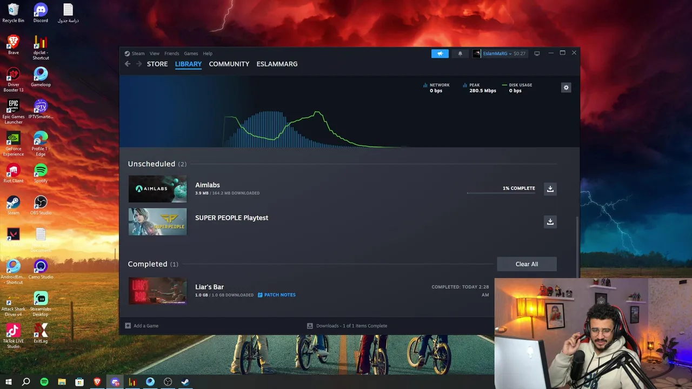Select the SUPER PEOPLE banner thumbnail
The width and height of the screenshot is (692, 389).
(157, 222)
